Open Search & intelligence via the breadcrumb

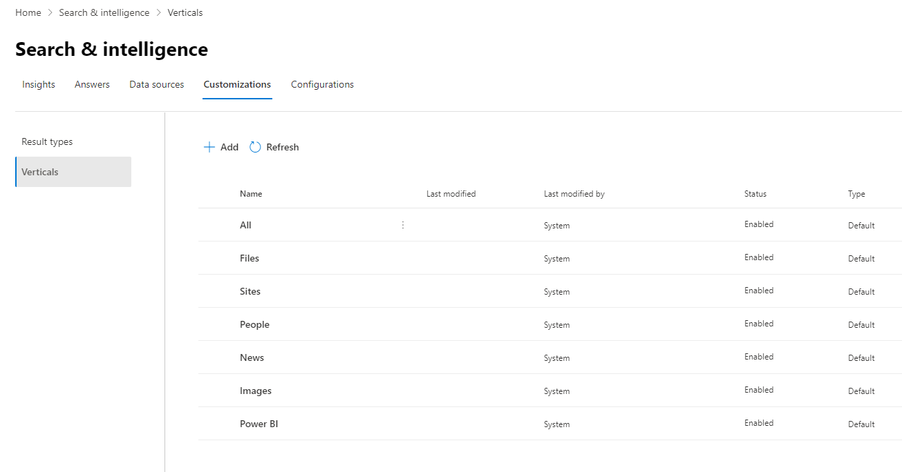pyautogui.click(x=104, y=12)
